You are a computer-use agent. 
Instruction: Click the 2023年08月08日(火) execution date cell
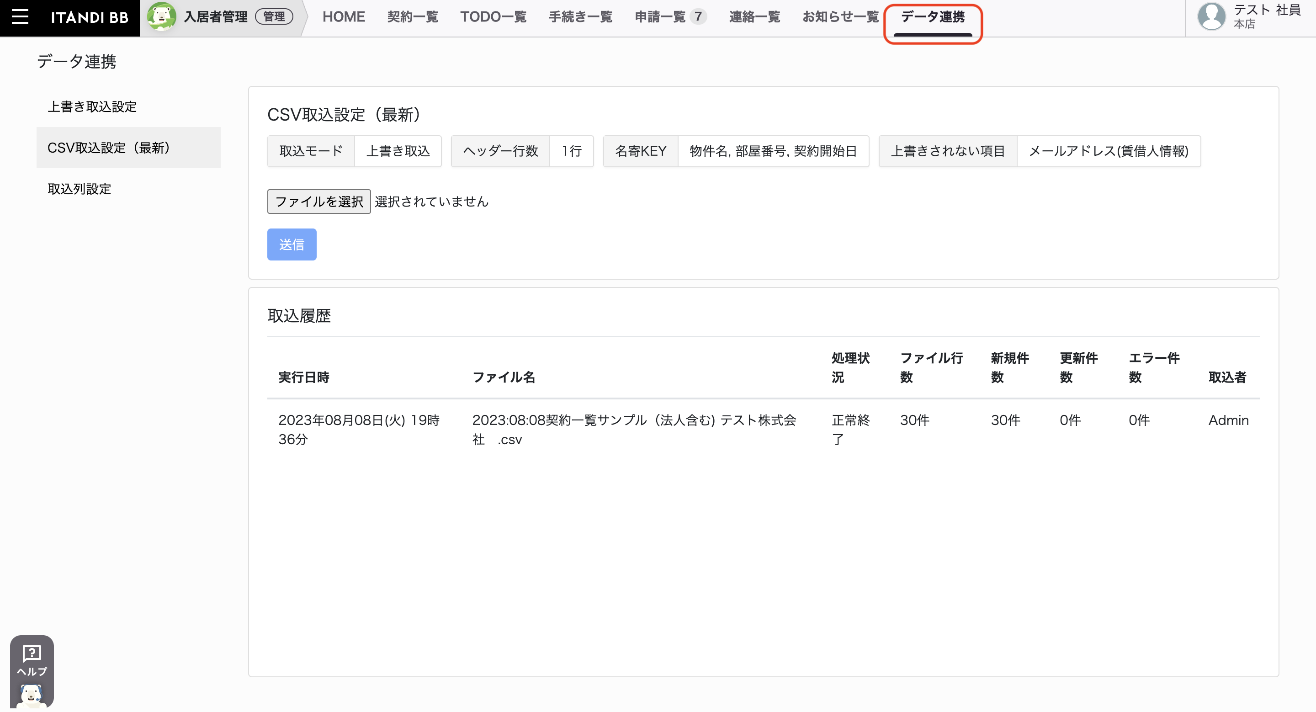pyautogui.click(x=359, y=430)
